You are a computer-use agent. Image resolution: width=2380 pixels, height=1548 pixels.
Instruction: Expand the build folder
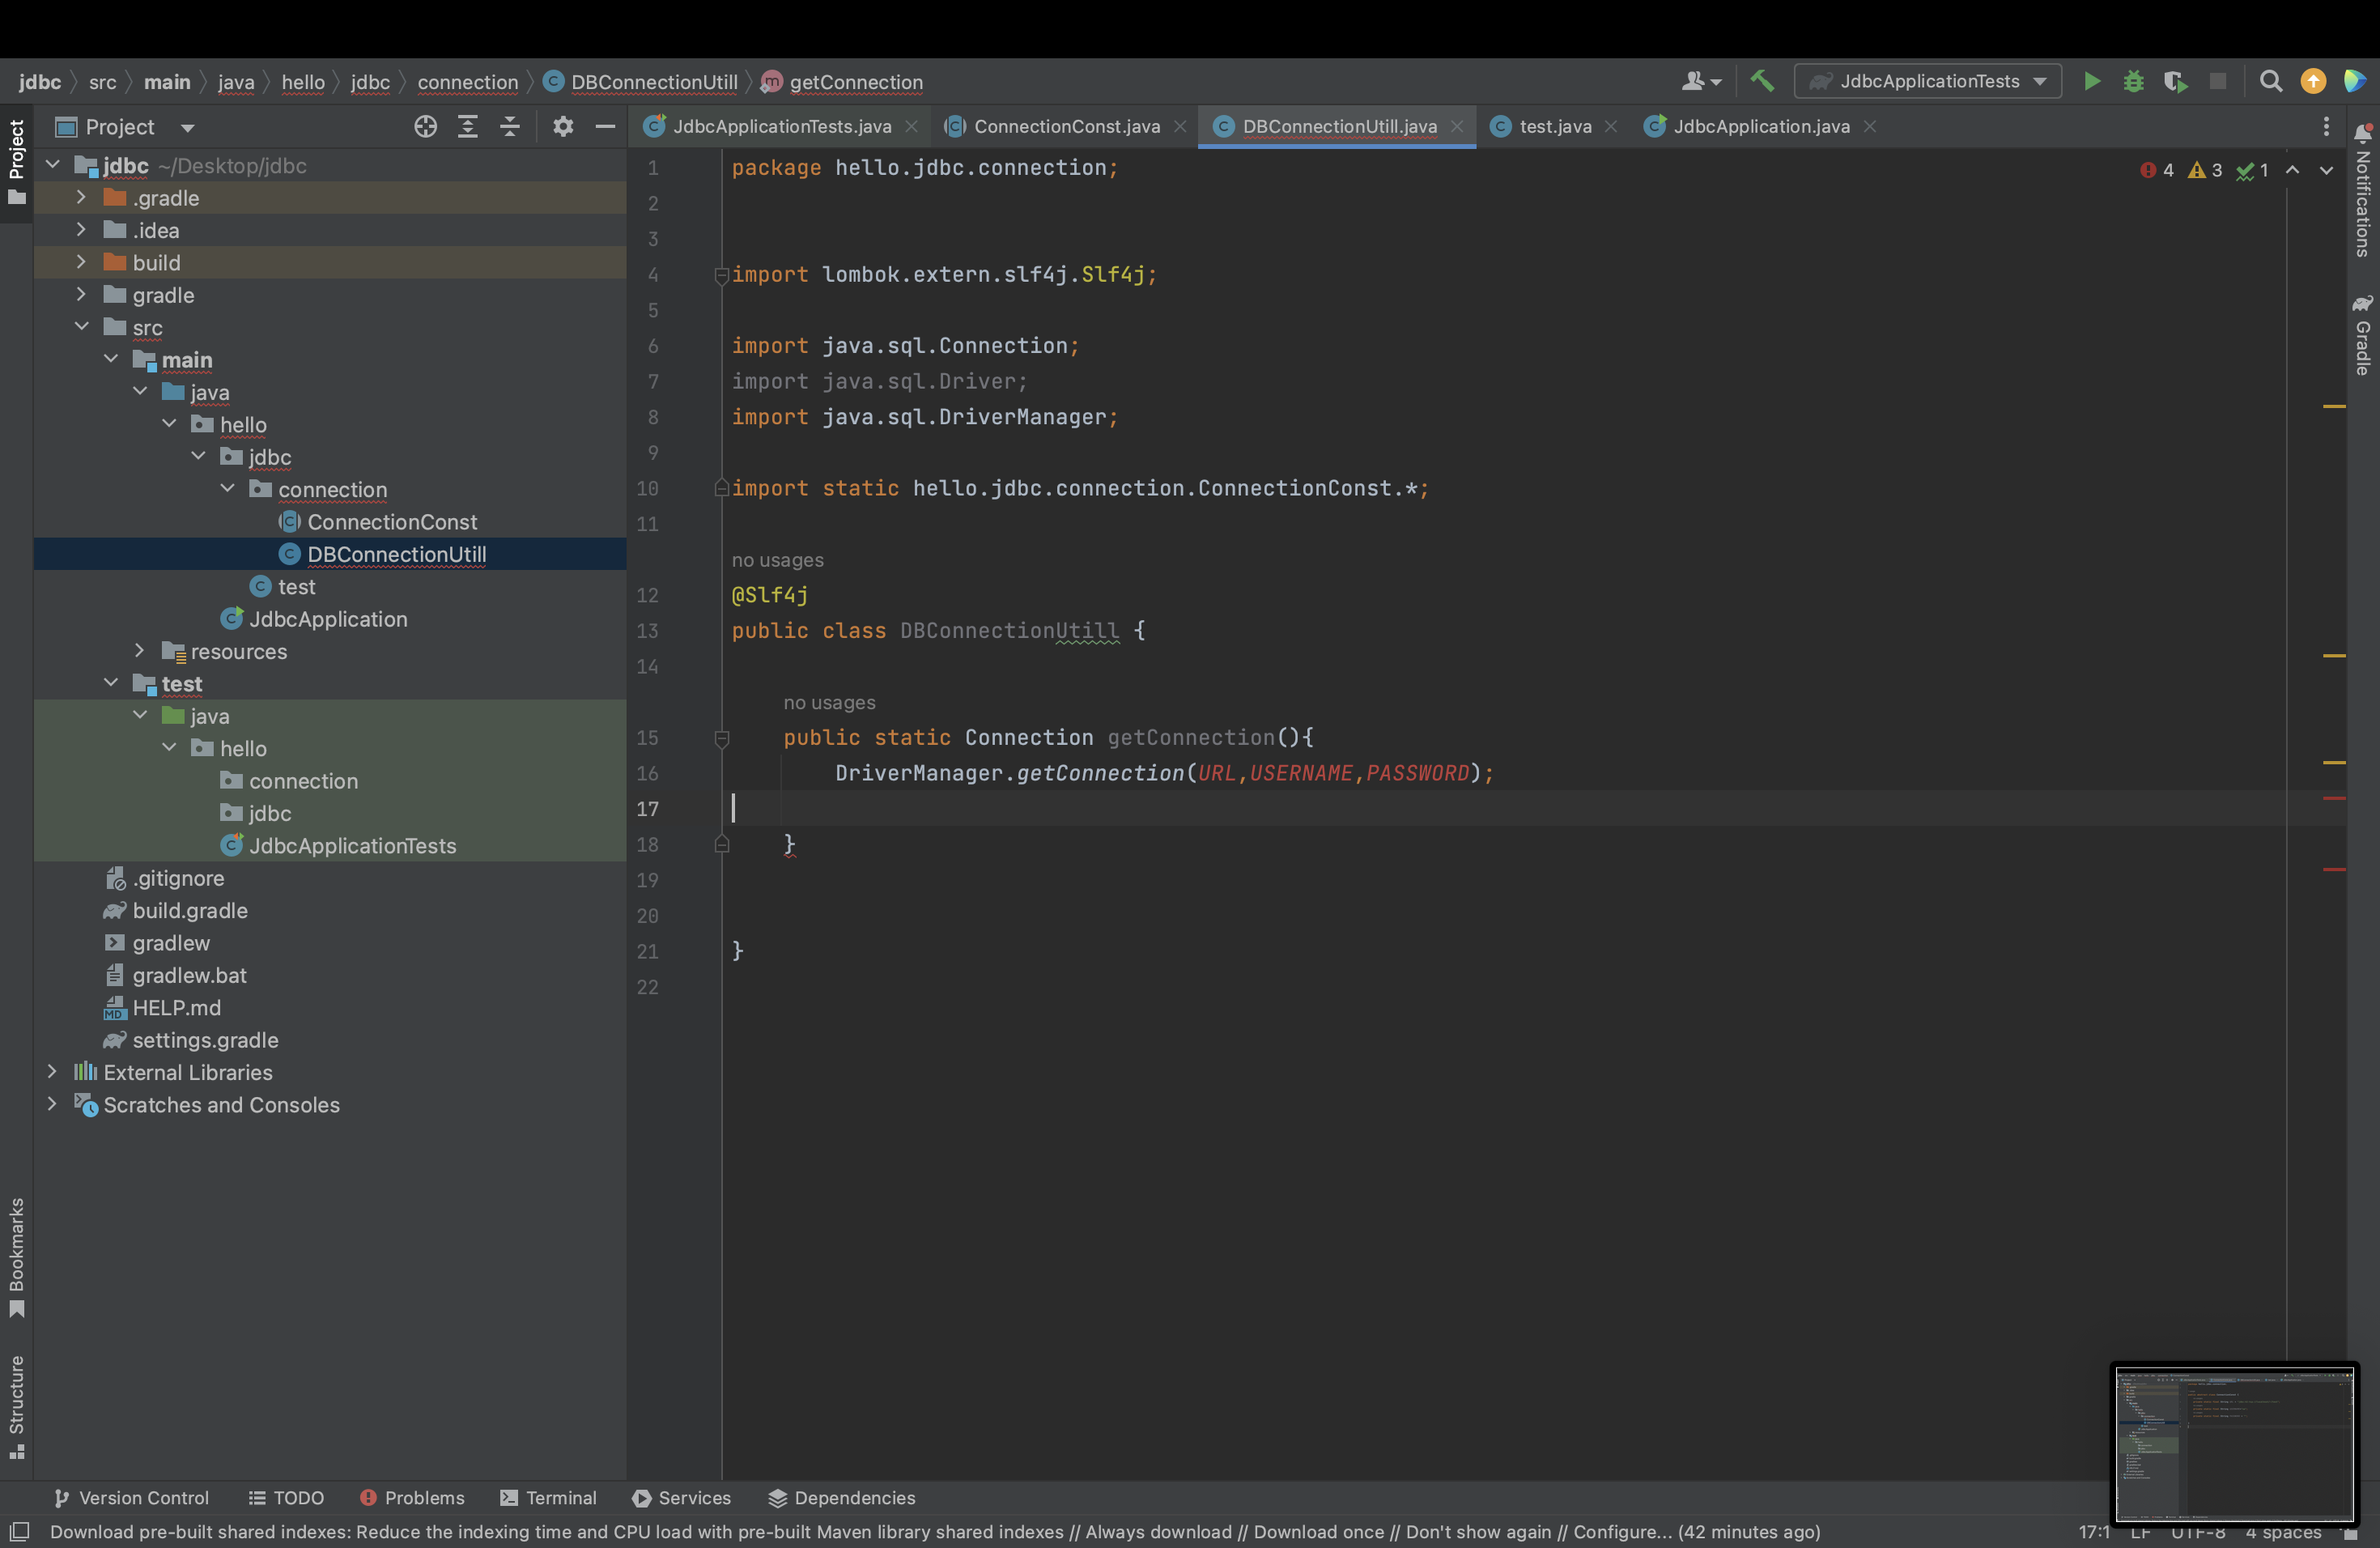pos(81,262)
